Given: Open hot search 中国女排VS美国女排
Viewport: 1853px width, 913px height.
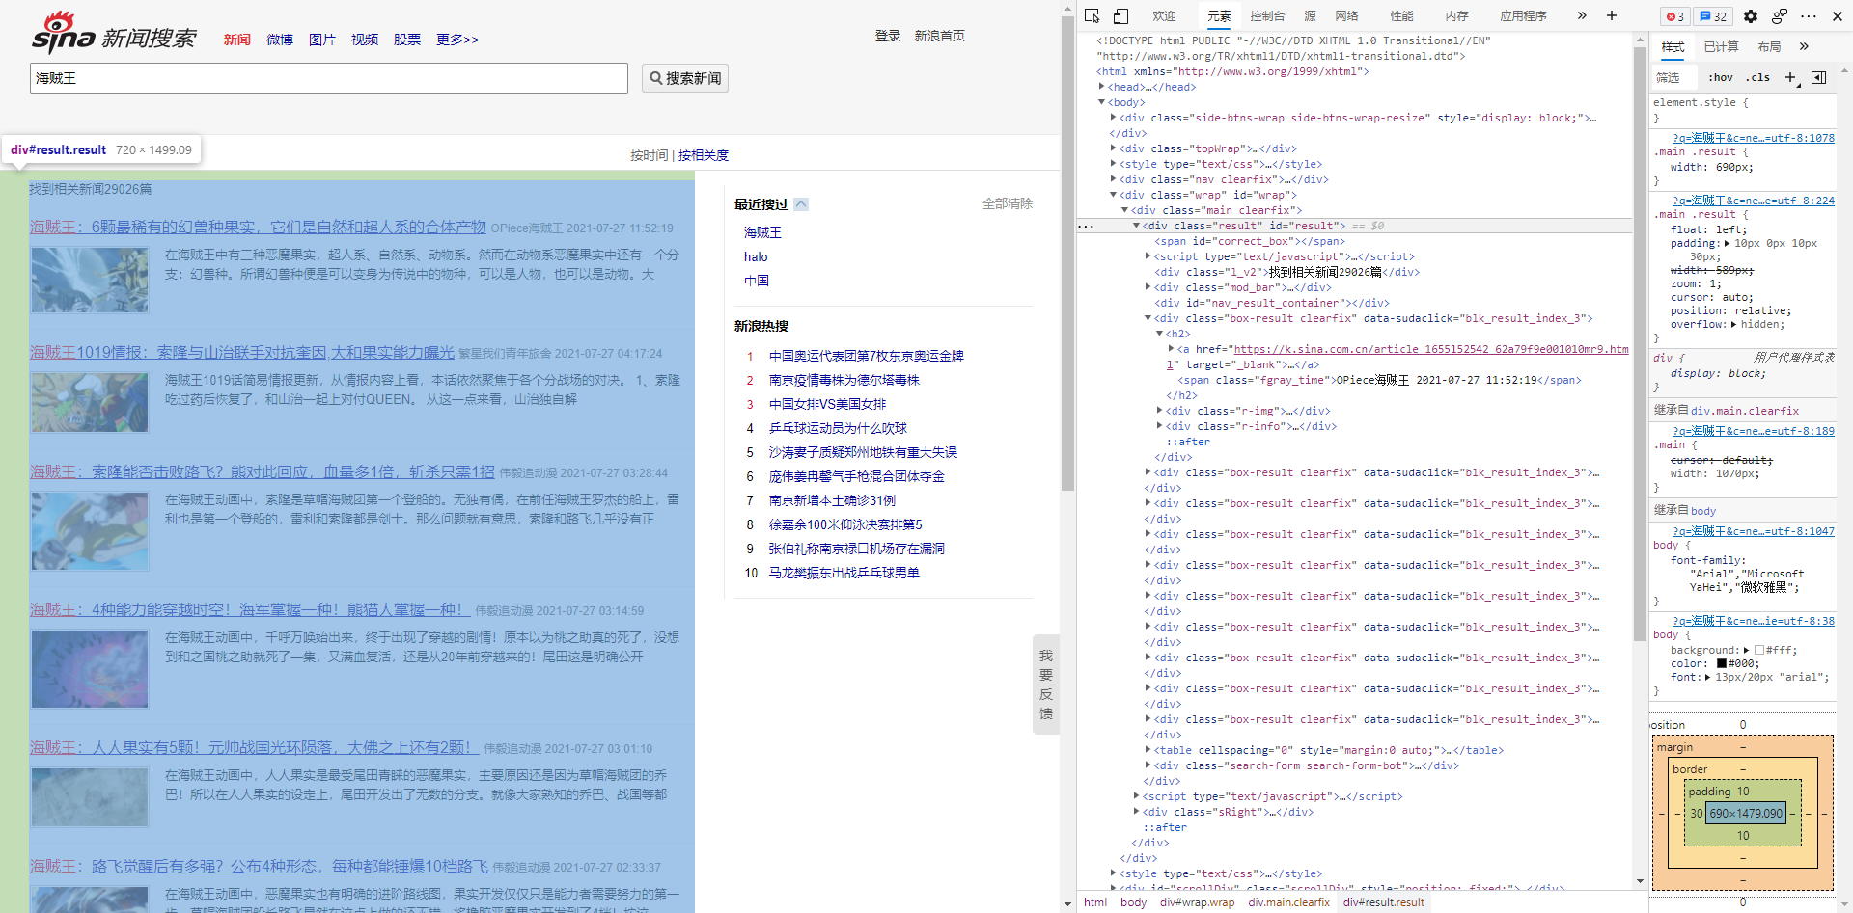Looking at the screenshot, I should [x=827, y=404].
